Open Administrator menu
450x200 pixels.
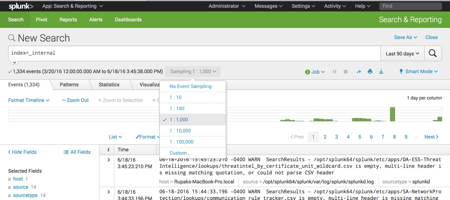coord(227,6)
